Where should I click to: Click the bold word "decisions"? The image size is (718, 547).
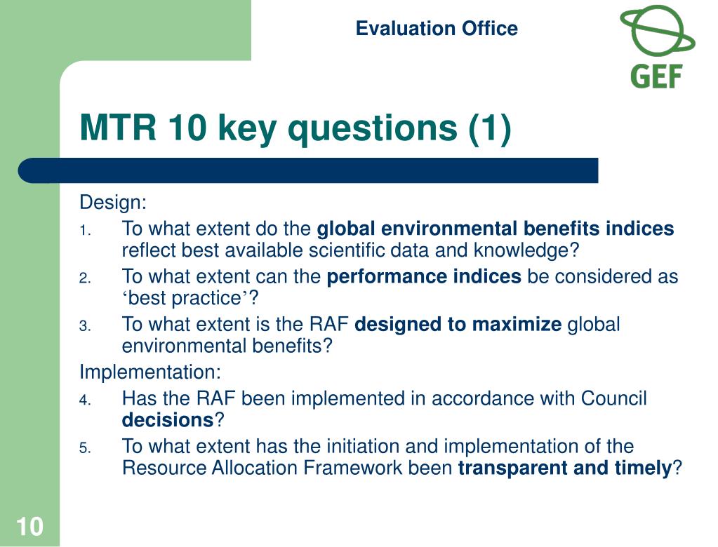[x=168, y=420]
